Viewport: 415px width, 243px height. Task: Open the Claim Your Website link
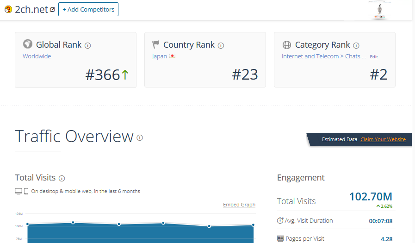(x=383, y=139)
